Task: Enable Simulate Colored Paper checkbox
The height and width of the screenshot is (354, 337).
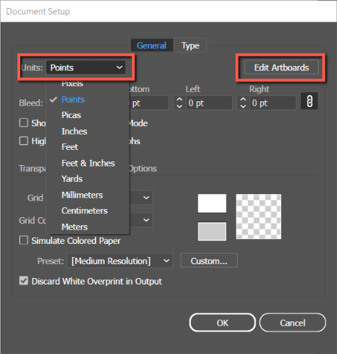Action: click(24, 240)
